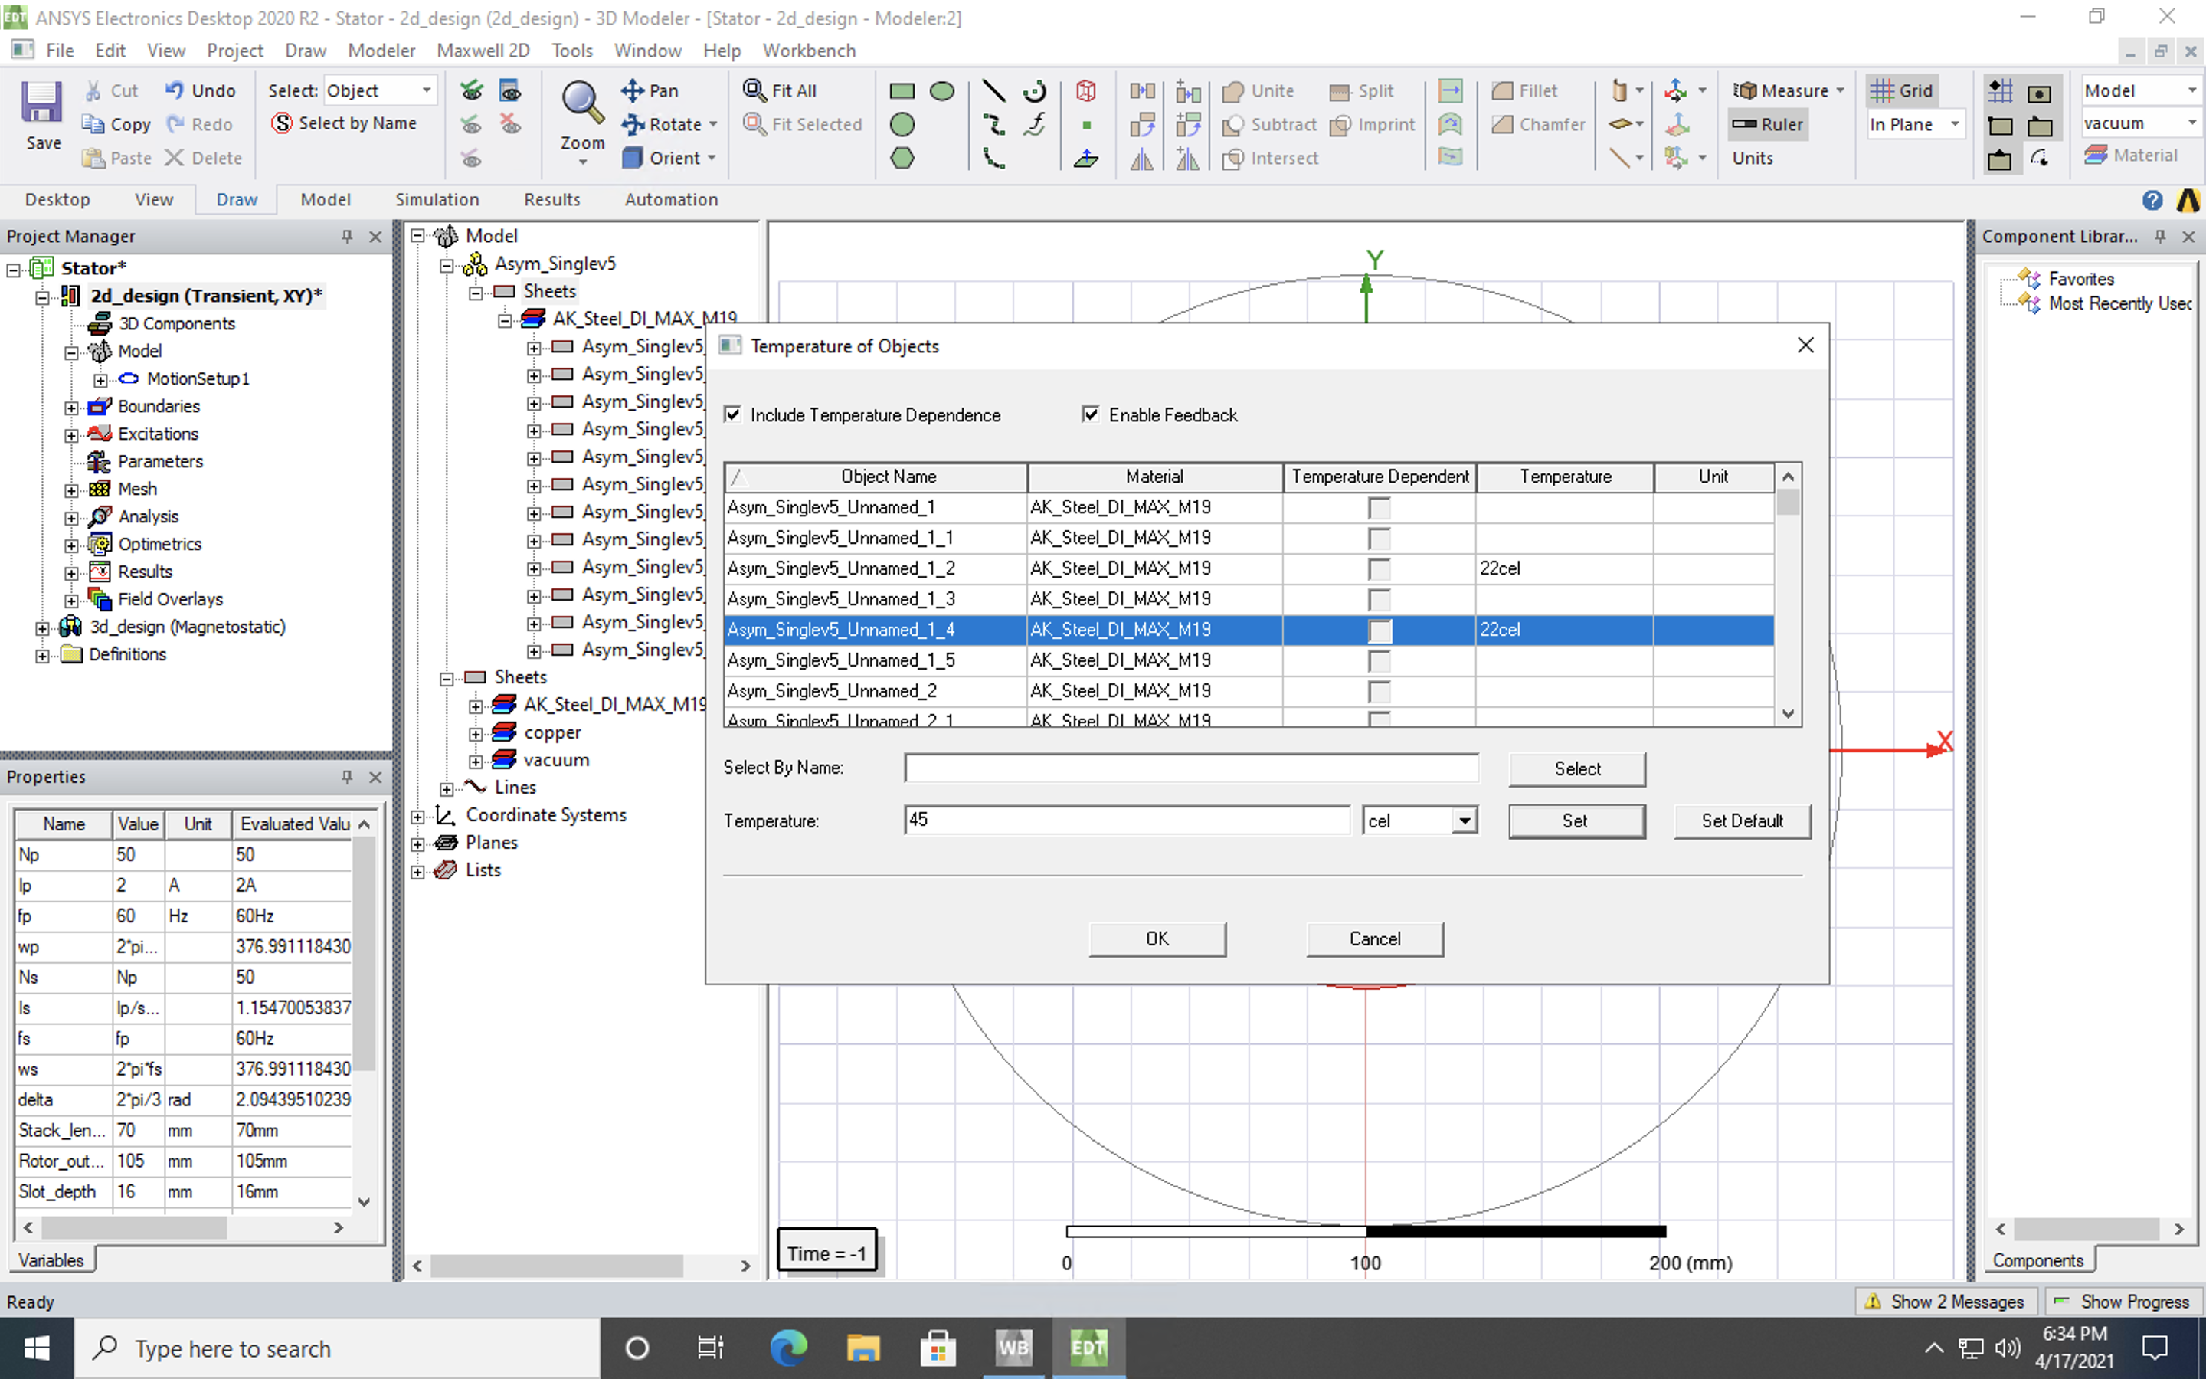
Task: Click Select by Name icon
Action: tap(283, 123)
